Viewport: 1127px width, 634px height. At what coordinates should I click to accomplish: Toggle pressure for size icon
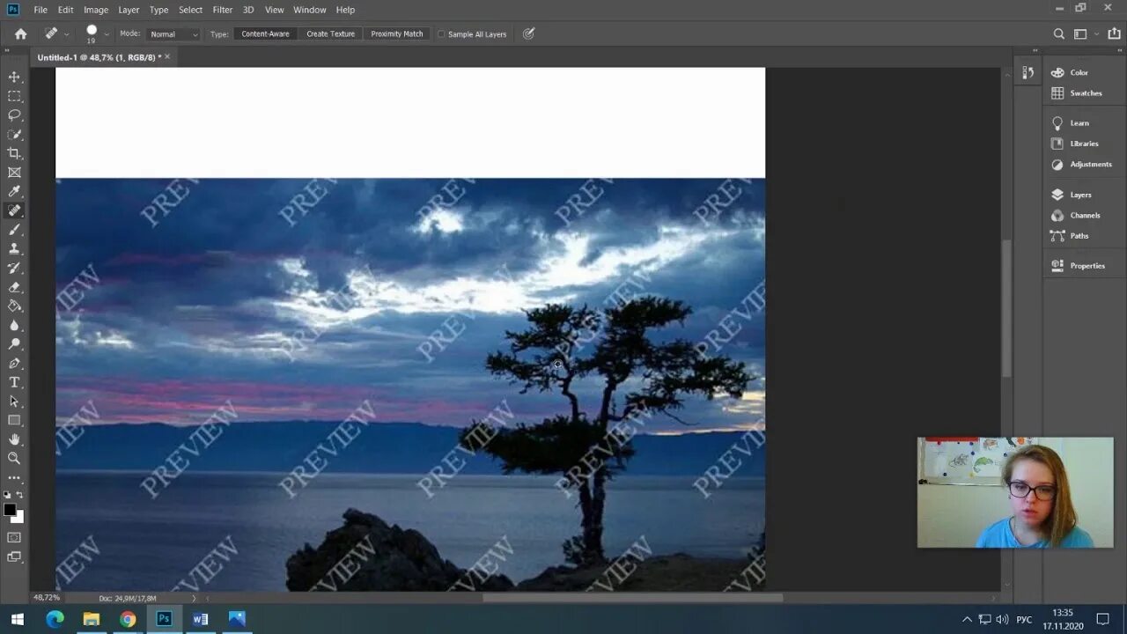pyautogui.click(x=528, y=33)
